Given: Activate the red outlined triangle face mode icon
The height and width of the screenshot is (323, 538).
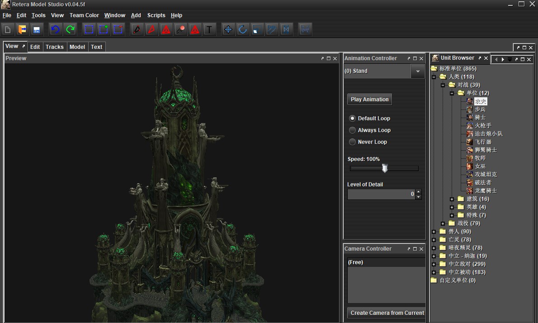Looking at the screenshot, I should click(151, 29).
